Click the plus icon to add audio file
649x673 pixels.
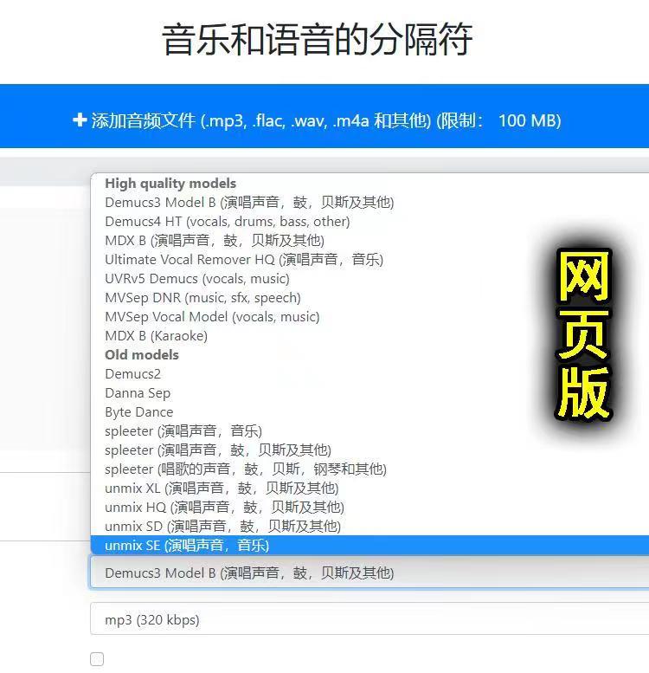80,120
